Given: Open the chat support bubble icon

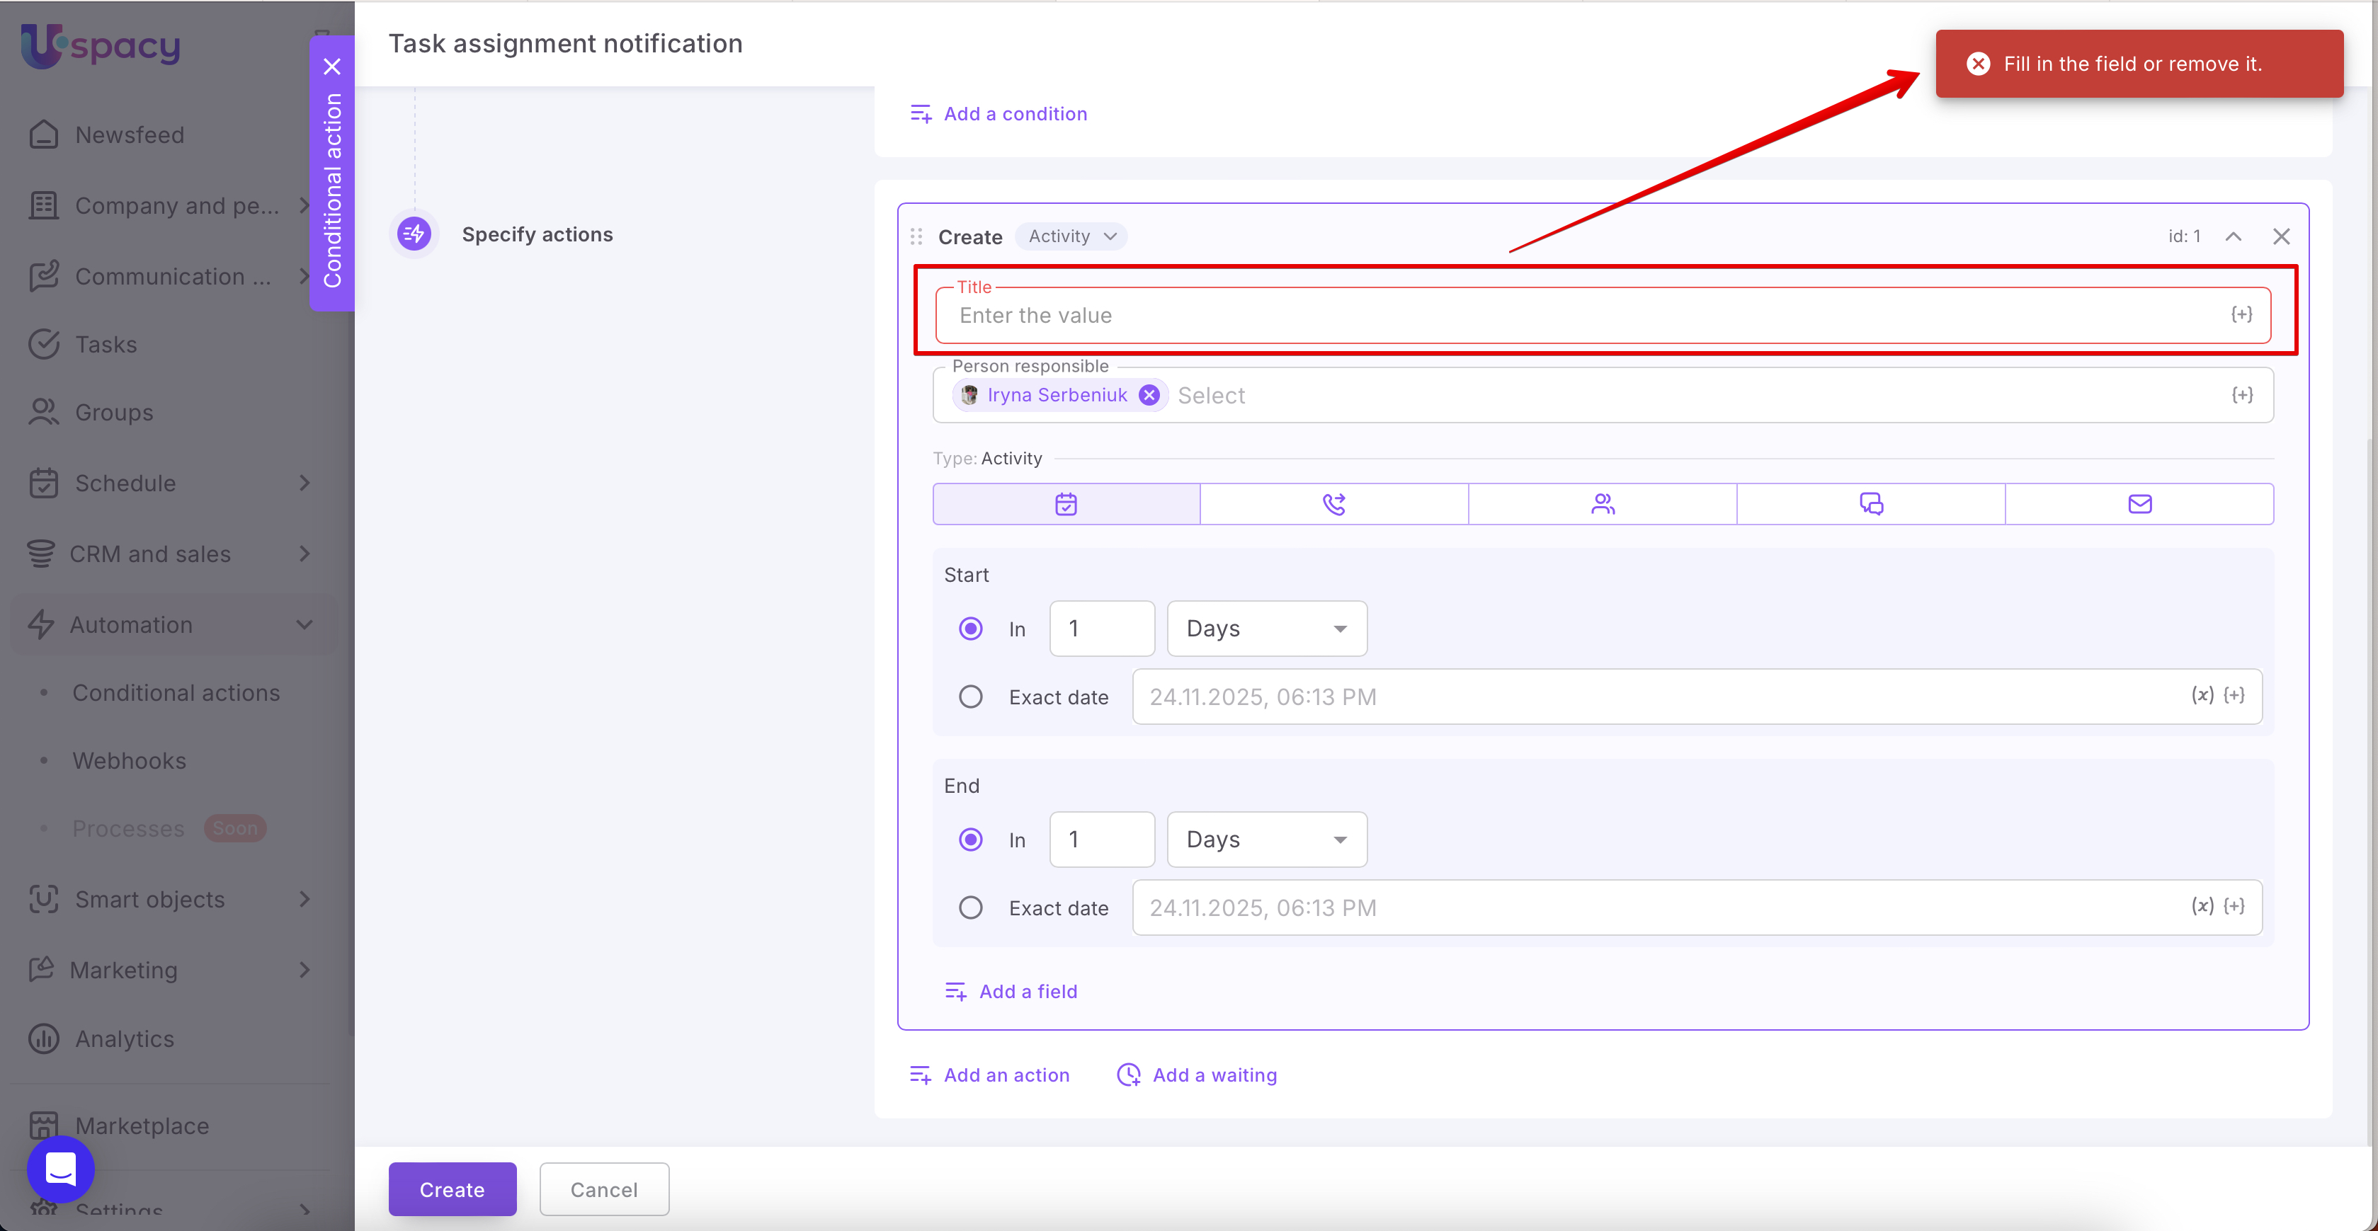Looking at the screenshot, I should tap(61, 1168).
